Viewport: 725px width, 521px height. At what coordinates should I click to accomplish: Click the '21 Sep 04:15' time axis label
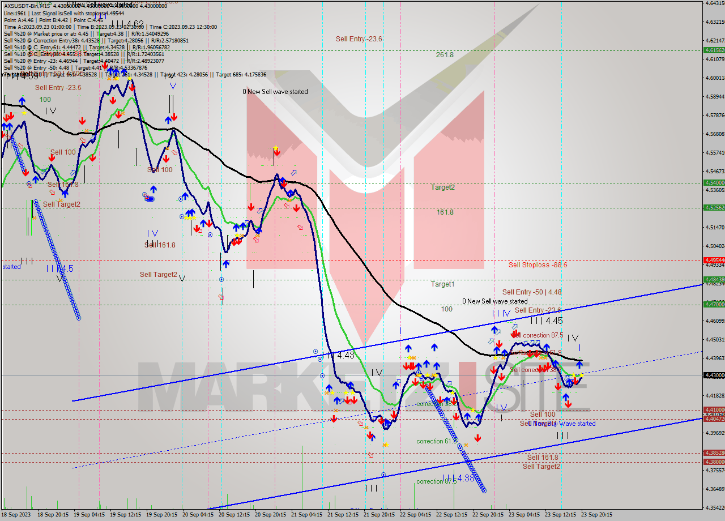(x=306, y=515)
